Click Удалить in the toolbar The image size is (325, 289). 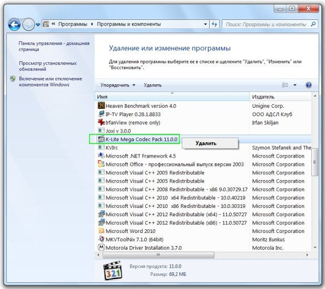[x=153, y=85]
